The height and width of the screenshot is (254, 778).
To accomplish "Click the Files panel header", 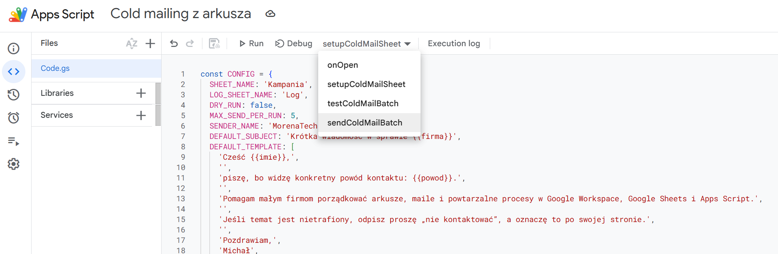I will [x=49, y=43].
